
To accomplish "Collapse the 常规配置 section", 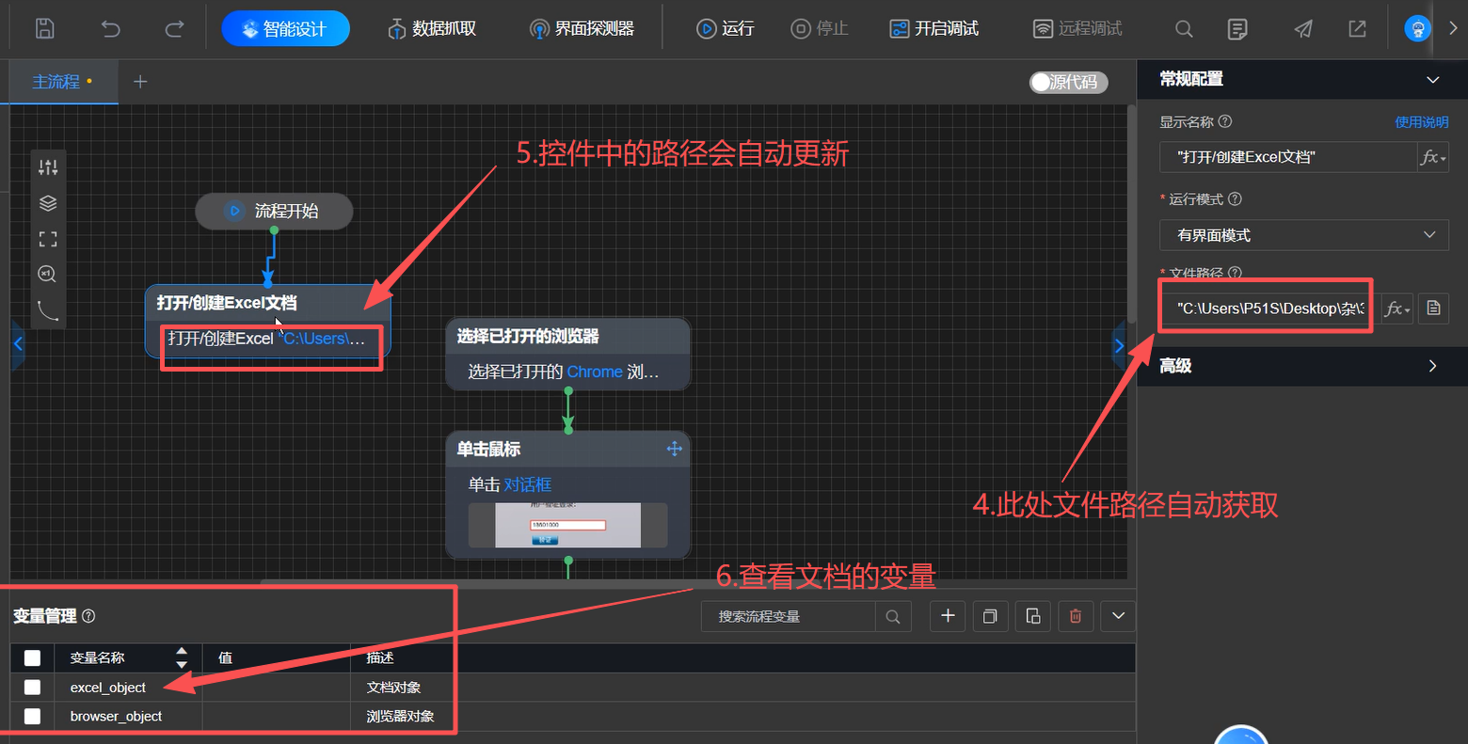I will pyautogui.click(x=1432, y=80).
